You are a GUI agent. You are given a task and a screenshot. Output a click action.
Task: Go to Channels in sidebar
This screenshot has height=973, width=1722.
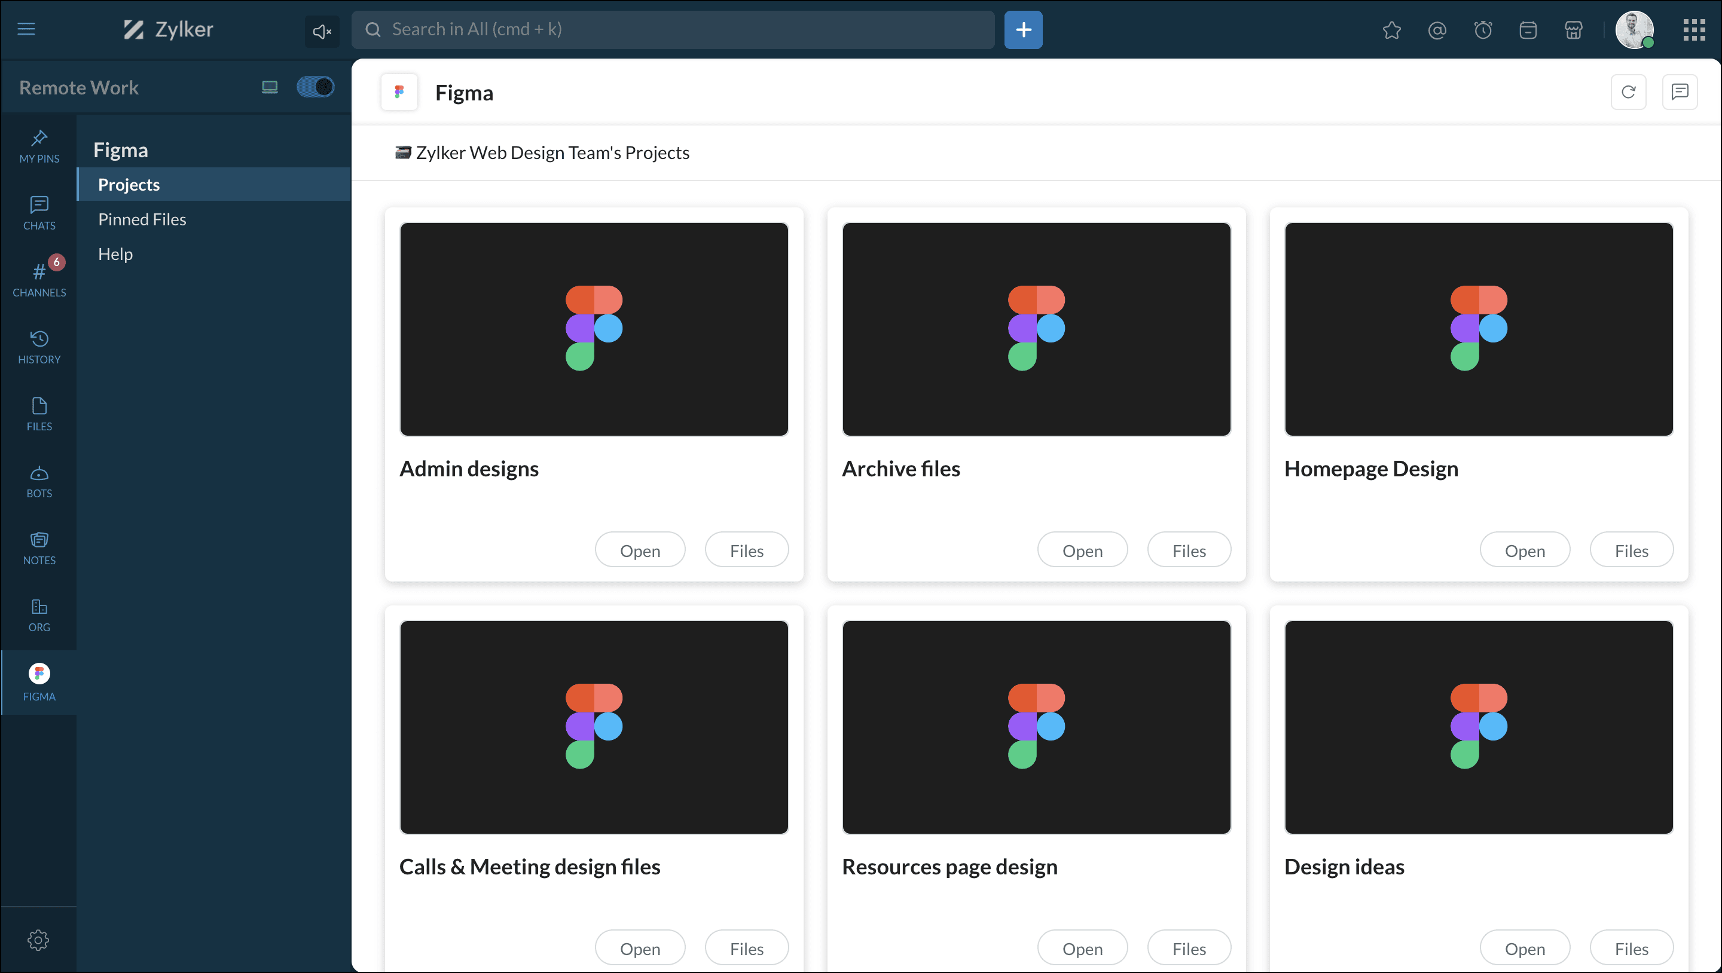coord(39,279)
